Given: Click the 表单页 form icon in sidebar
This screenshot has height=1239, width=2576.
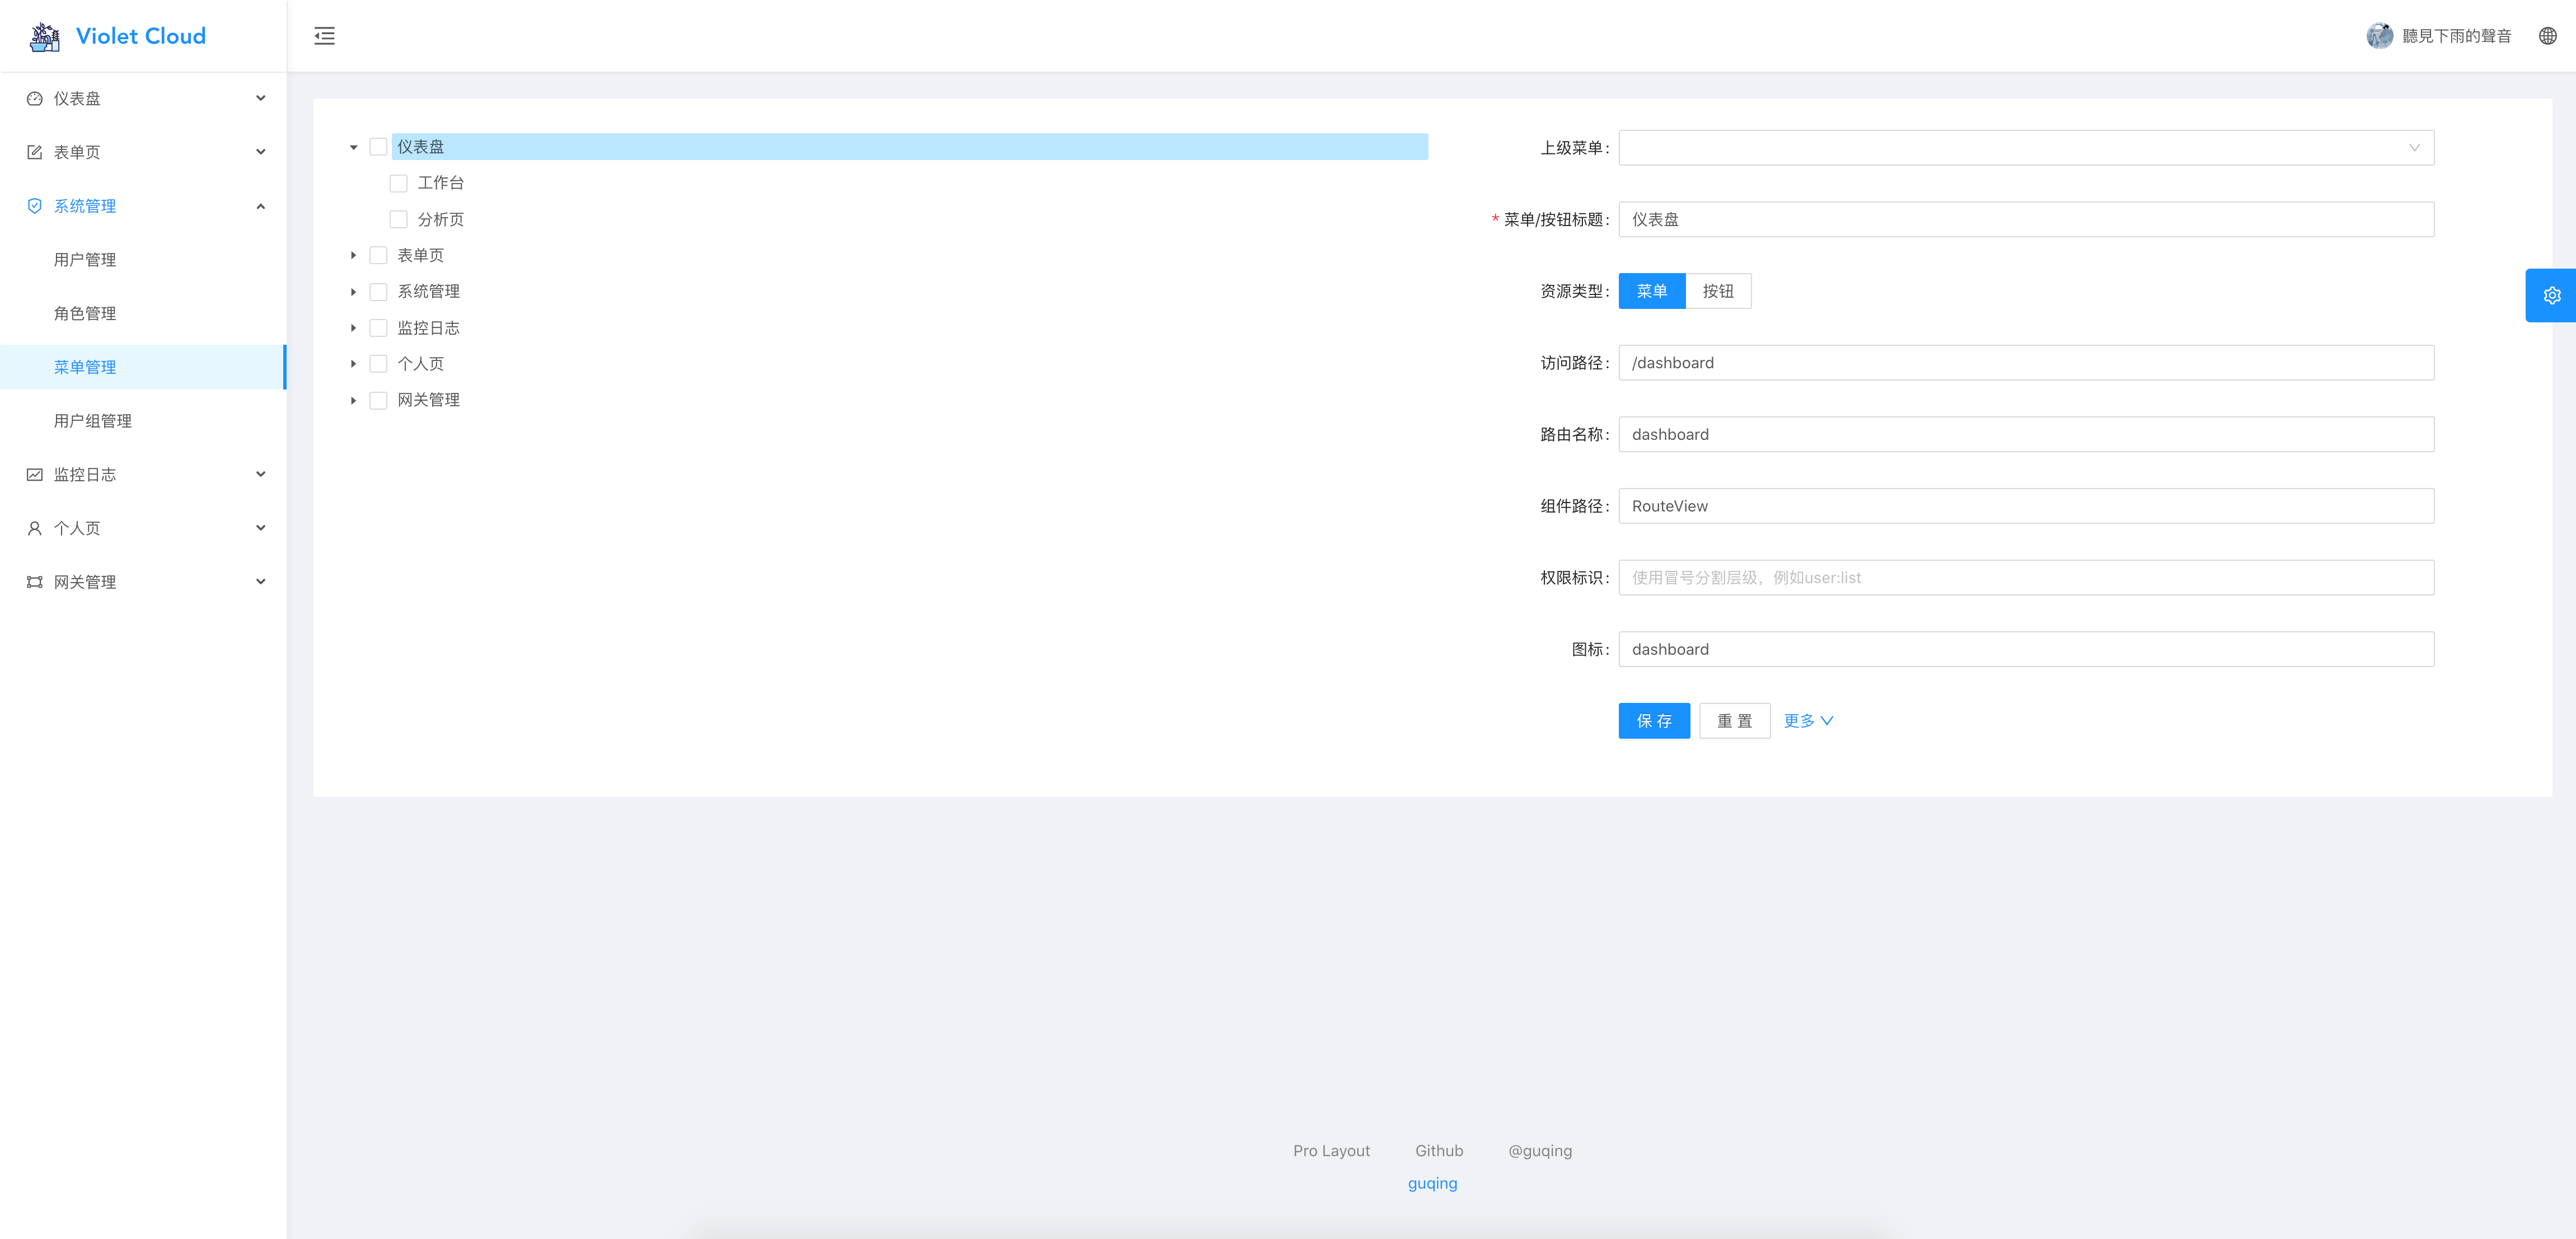Looking at the screenshot, I should pos(35,152).
